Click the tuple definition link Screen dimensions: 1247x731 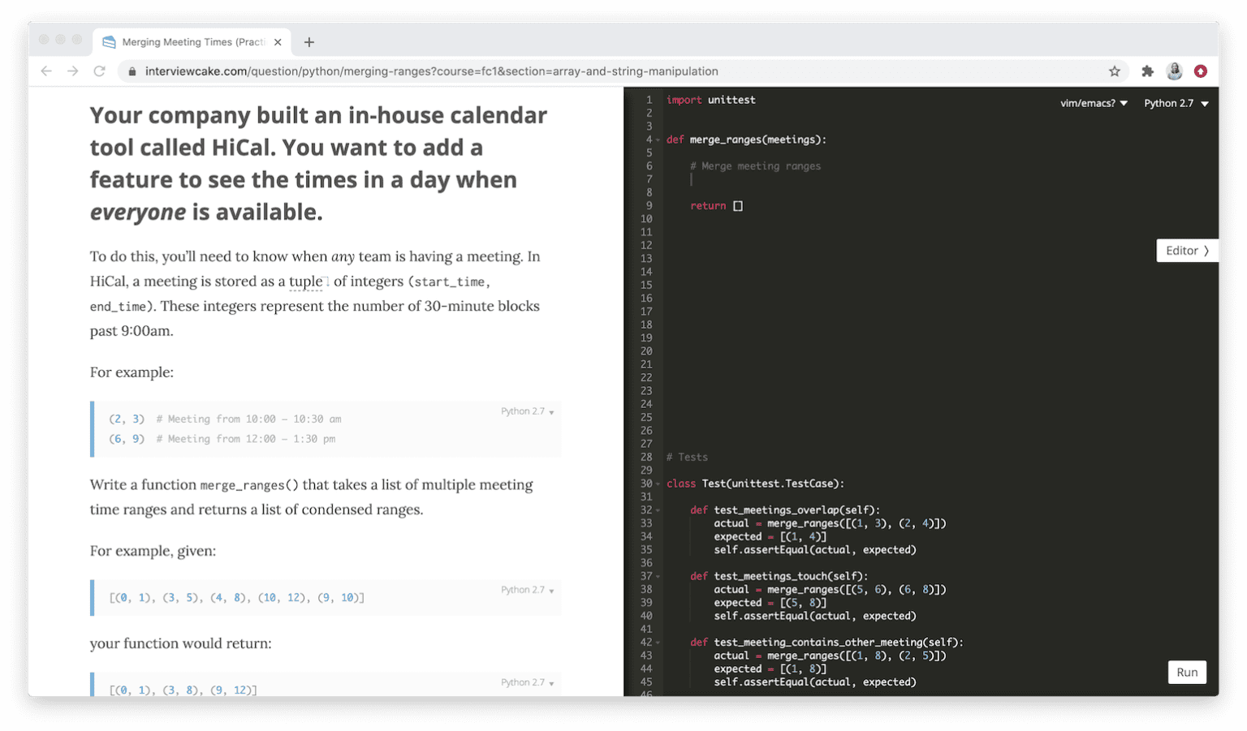305,282
